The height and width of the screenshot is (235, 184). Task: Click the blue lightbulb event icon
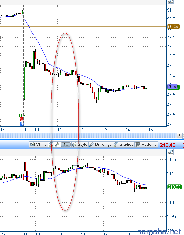22,123
